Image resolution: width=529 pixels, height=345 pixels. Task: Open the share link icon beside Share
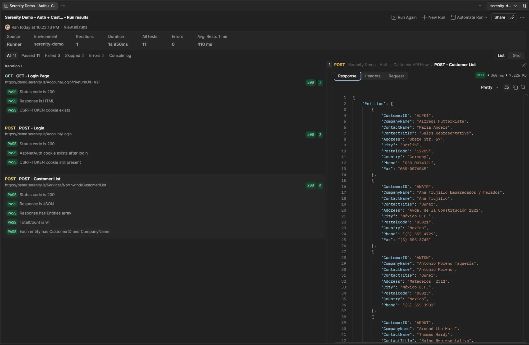[x=512, y=17]
